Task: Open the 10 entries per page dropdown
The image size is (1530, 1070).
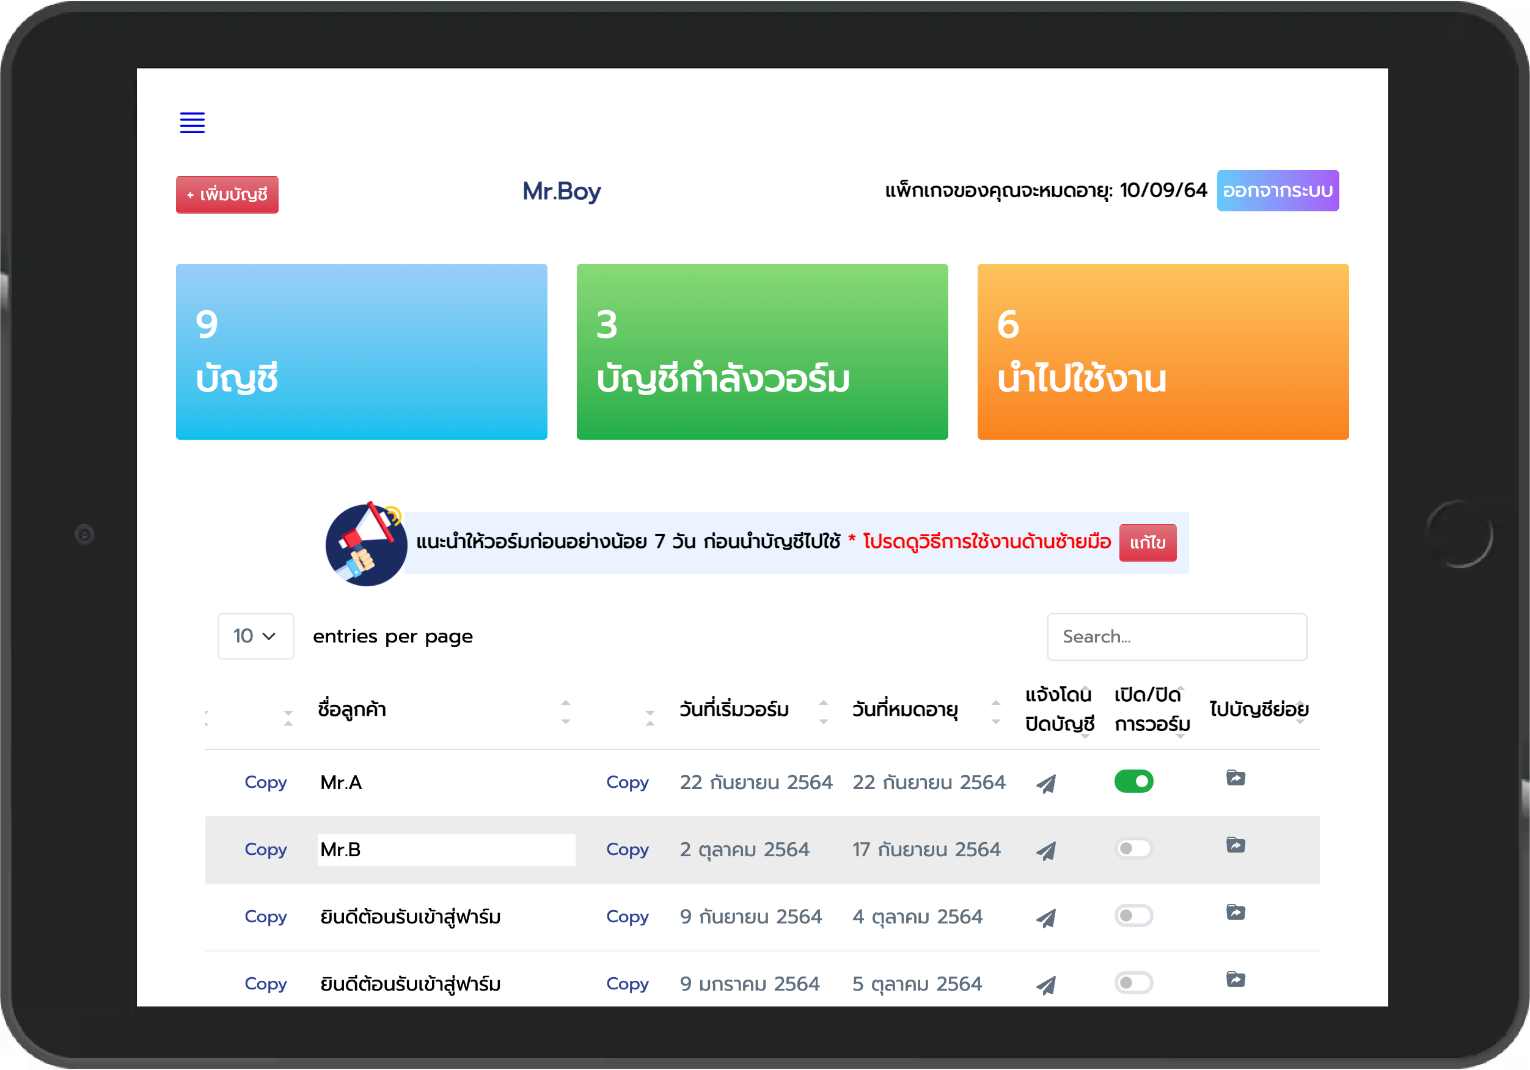Action: click(255, 636)
